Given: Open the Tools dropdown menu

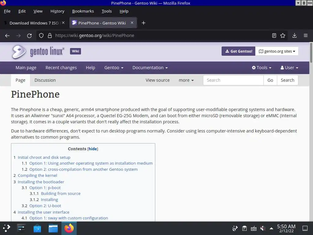Looking at the screenshot, I should [262, 68].
